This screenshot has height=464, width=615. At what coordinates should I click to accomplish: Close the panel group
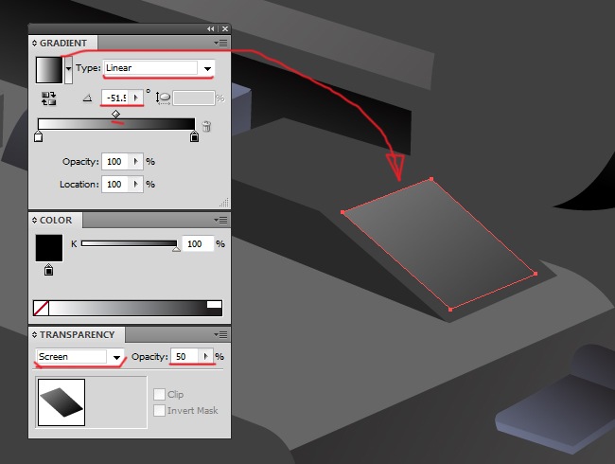225,28
